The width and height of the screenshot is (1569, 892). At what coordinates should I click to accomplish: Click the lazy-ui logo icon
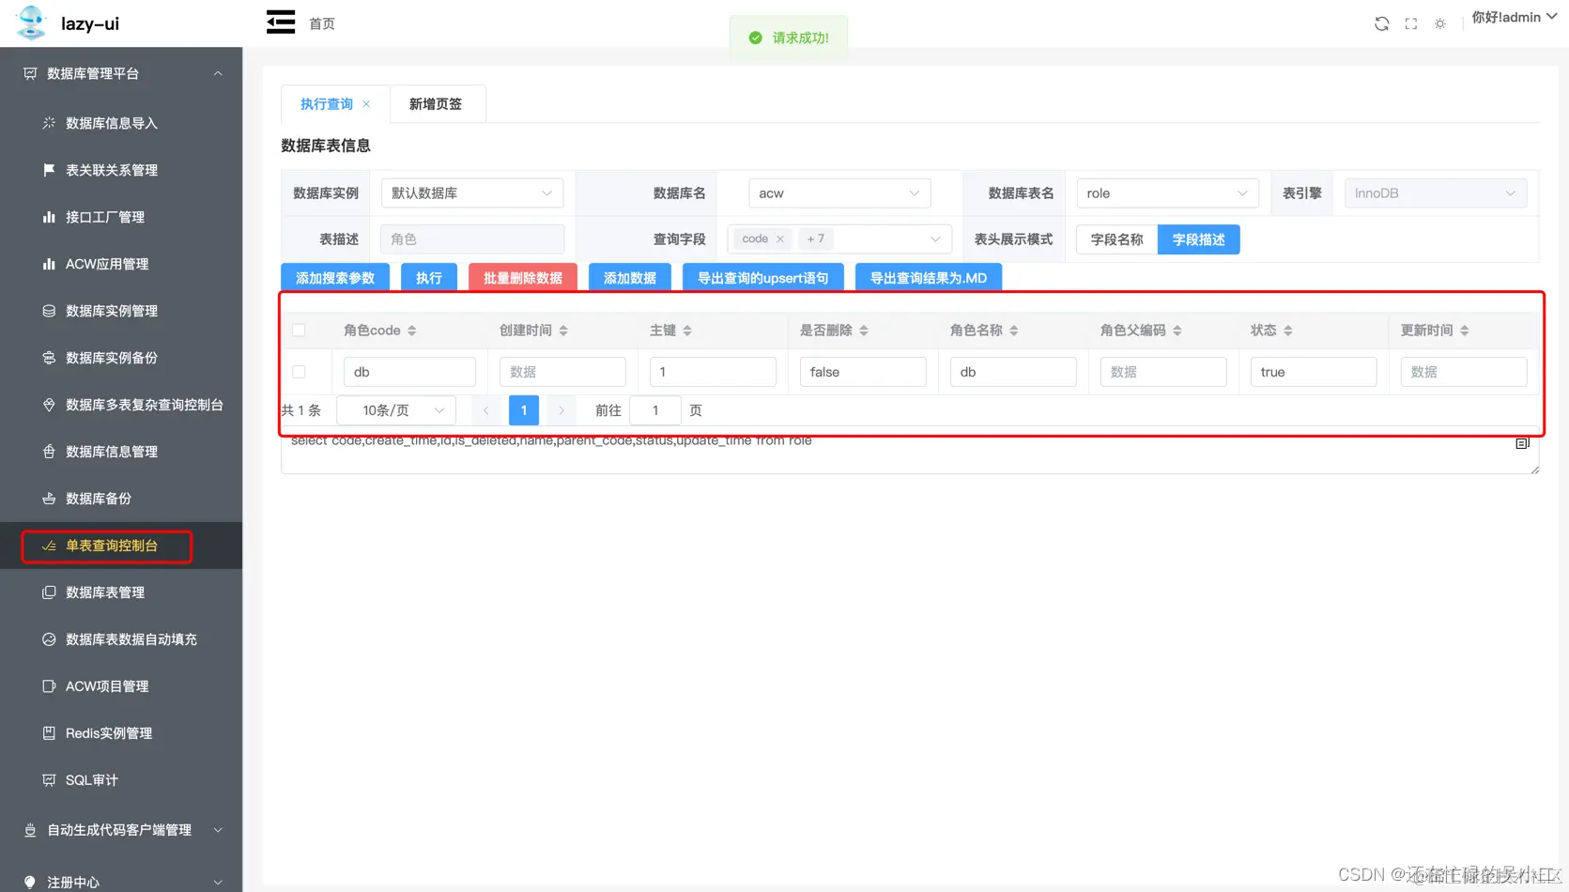(30, 23)
